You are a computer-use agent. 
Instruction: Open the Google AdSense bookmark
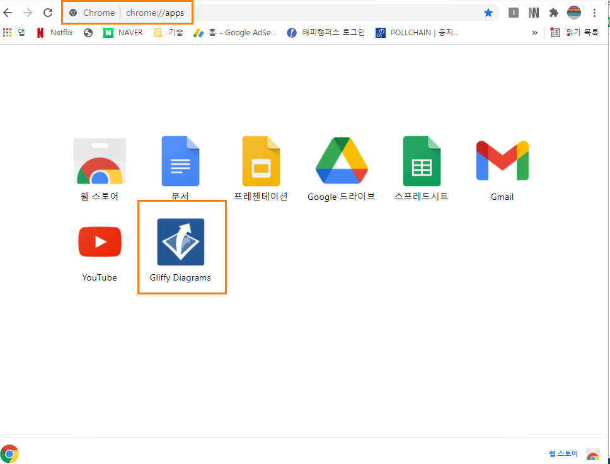pyautogui.click(x=235, y=33)
